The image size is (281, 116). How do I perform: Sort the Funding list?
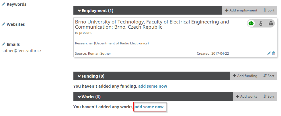pos(269,76)
